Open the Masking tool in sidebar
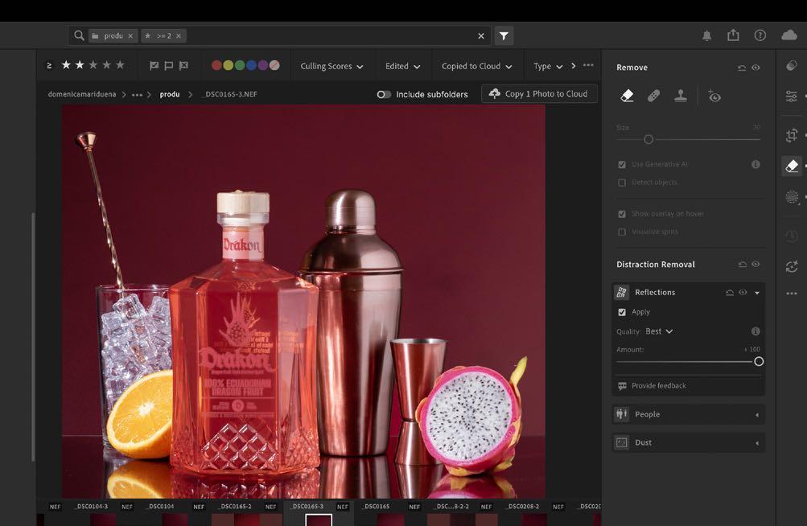The width and height of the screenshot is (807, 526). [792, 197]
